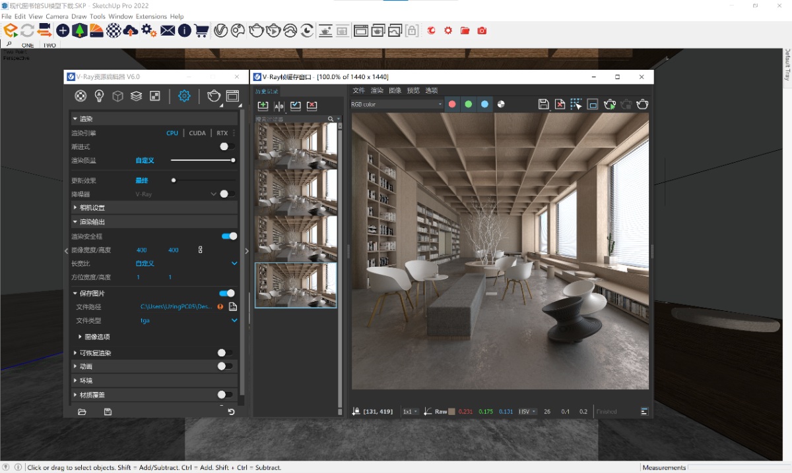Click the envelope send icon in toolbar
Image resolution: width=792 pixels, height=473 pixels.
tap(167, 30)
